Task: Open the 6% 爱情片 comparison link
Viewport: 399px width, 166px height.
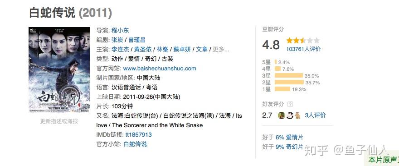Action: pyautogui.click(x=289, y=138)
